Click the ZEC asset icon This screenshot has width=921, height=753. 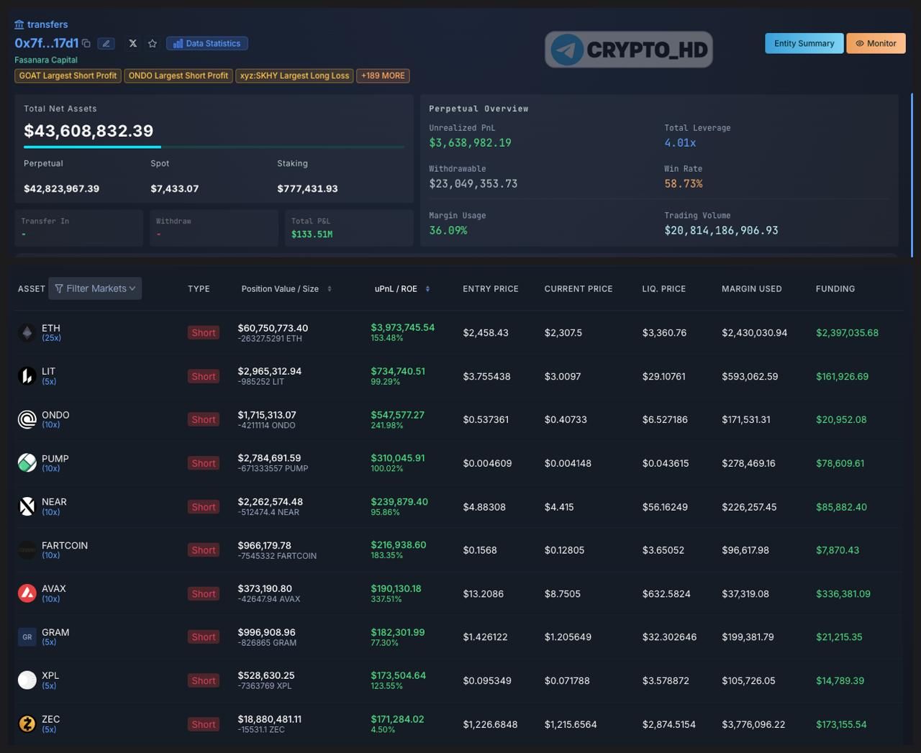click(27, 724)
